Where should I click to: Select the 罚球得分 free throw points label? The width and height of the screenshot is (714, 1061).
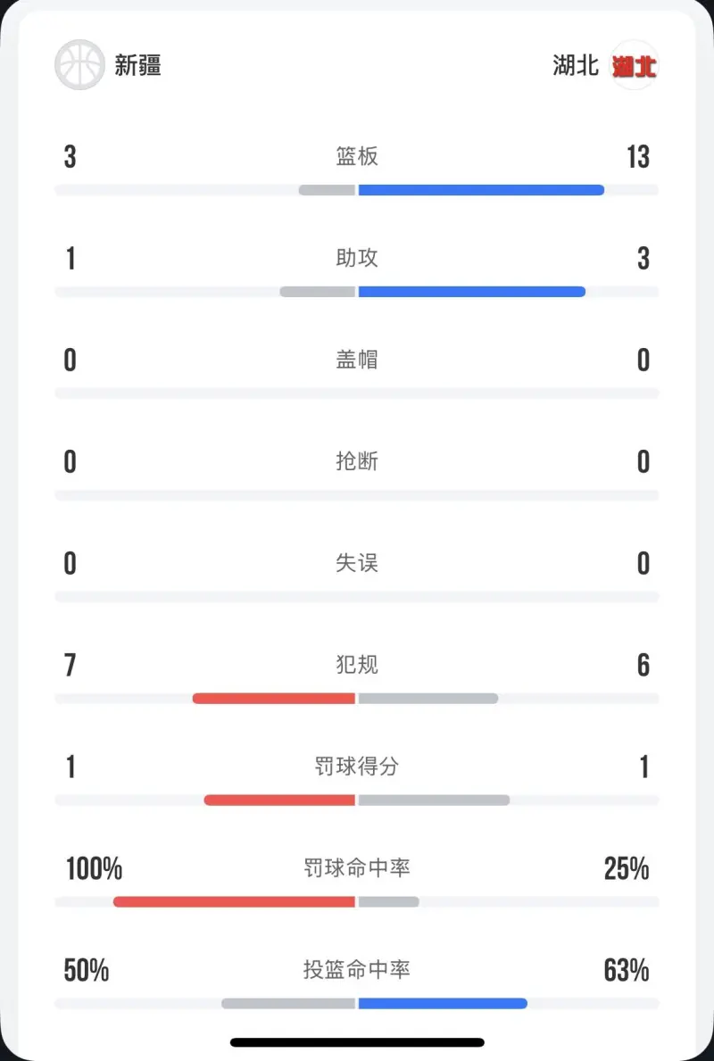(357, 767)
